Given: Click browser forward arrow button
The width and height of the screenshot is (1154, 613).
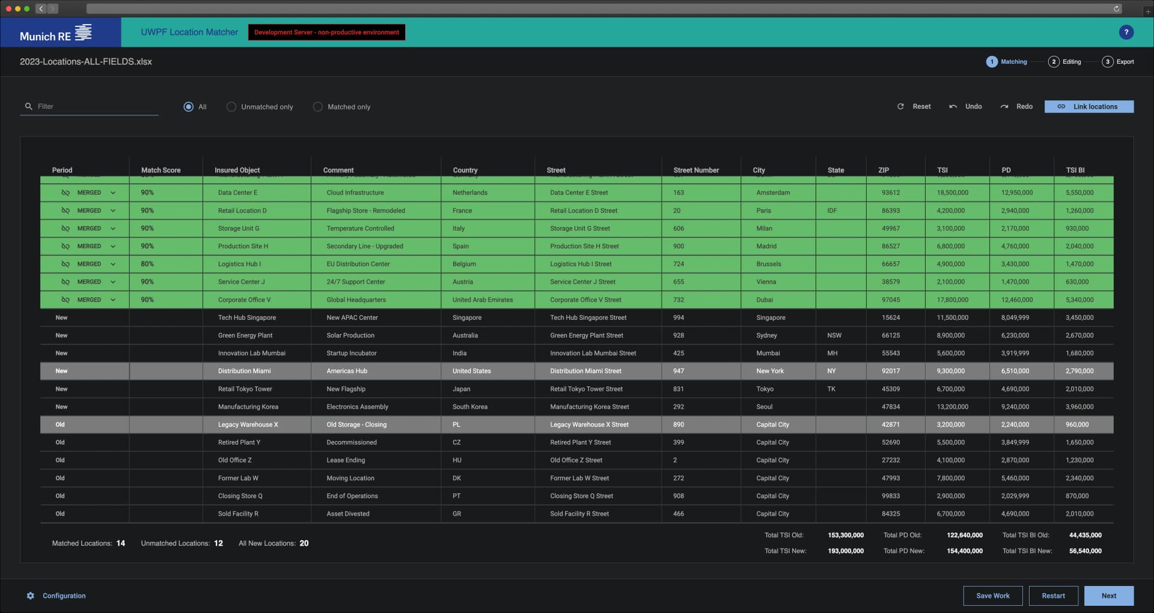Looking at the screenshot, I should pyautogui.click(x=52, y=8).
